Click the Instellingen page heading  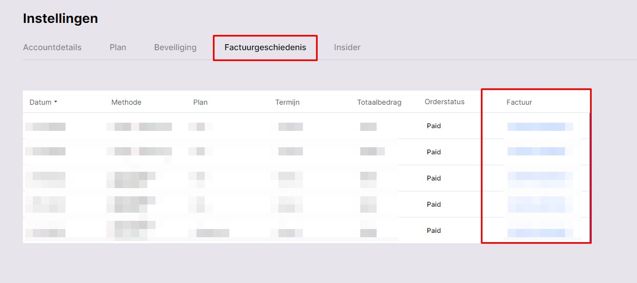pos(61,19)
